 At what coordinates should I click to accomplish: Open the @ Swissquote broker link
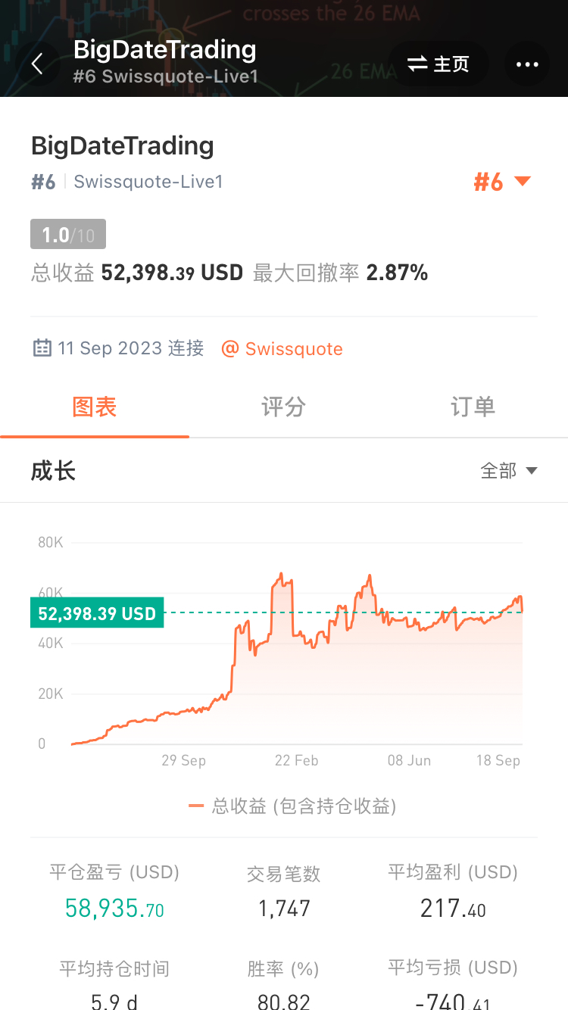(x=282, y=349)
